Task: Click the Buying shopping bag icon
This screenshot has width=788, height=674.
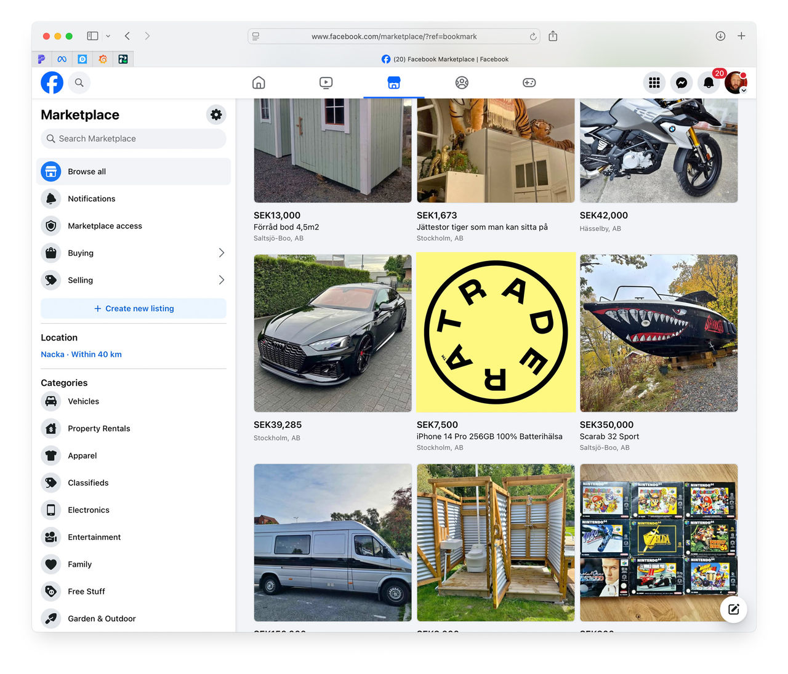Action: [x=51, y=253]
